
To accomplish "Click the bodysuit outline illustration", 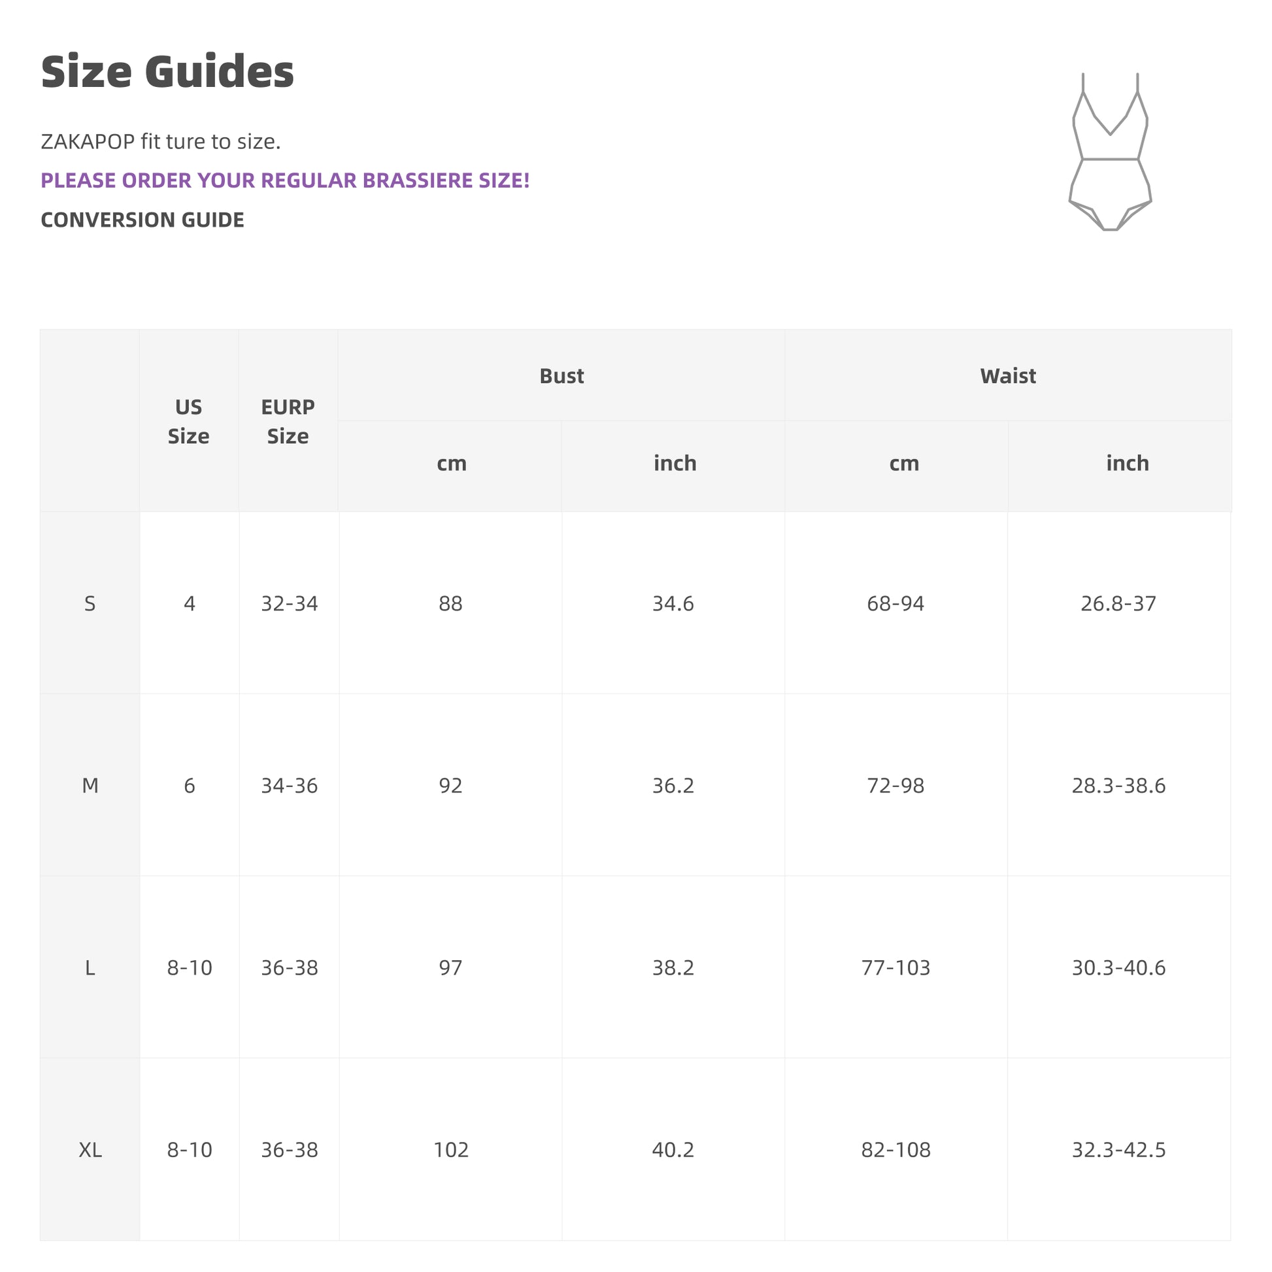I will (1110, 152).
